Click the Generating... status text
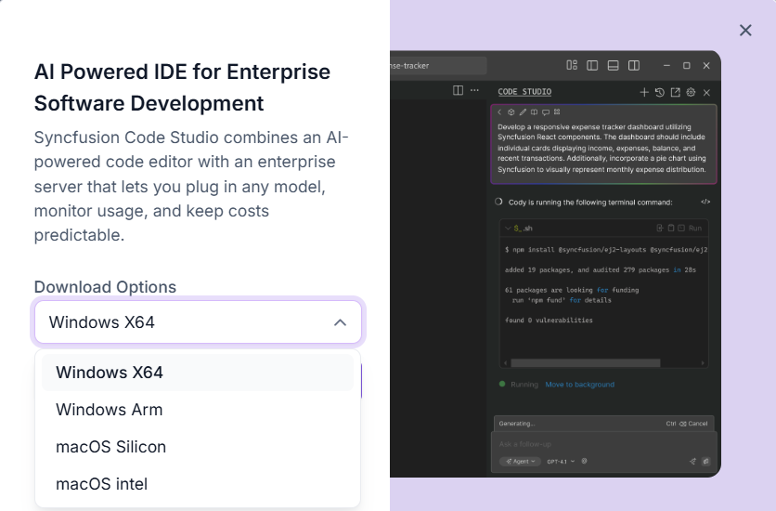776x511 pixels. coord(517,424)
